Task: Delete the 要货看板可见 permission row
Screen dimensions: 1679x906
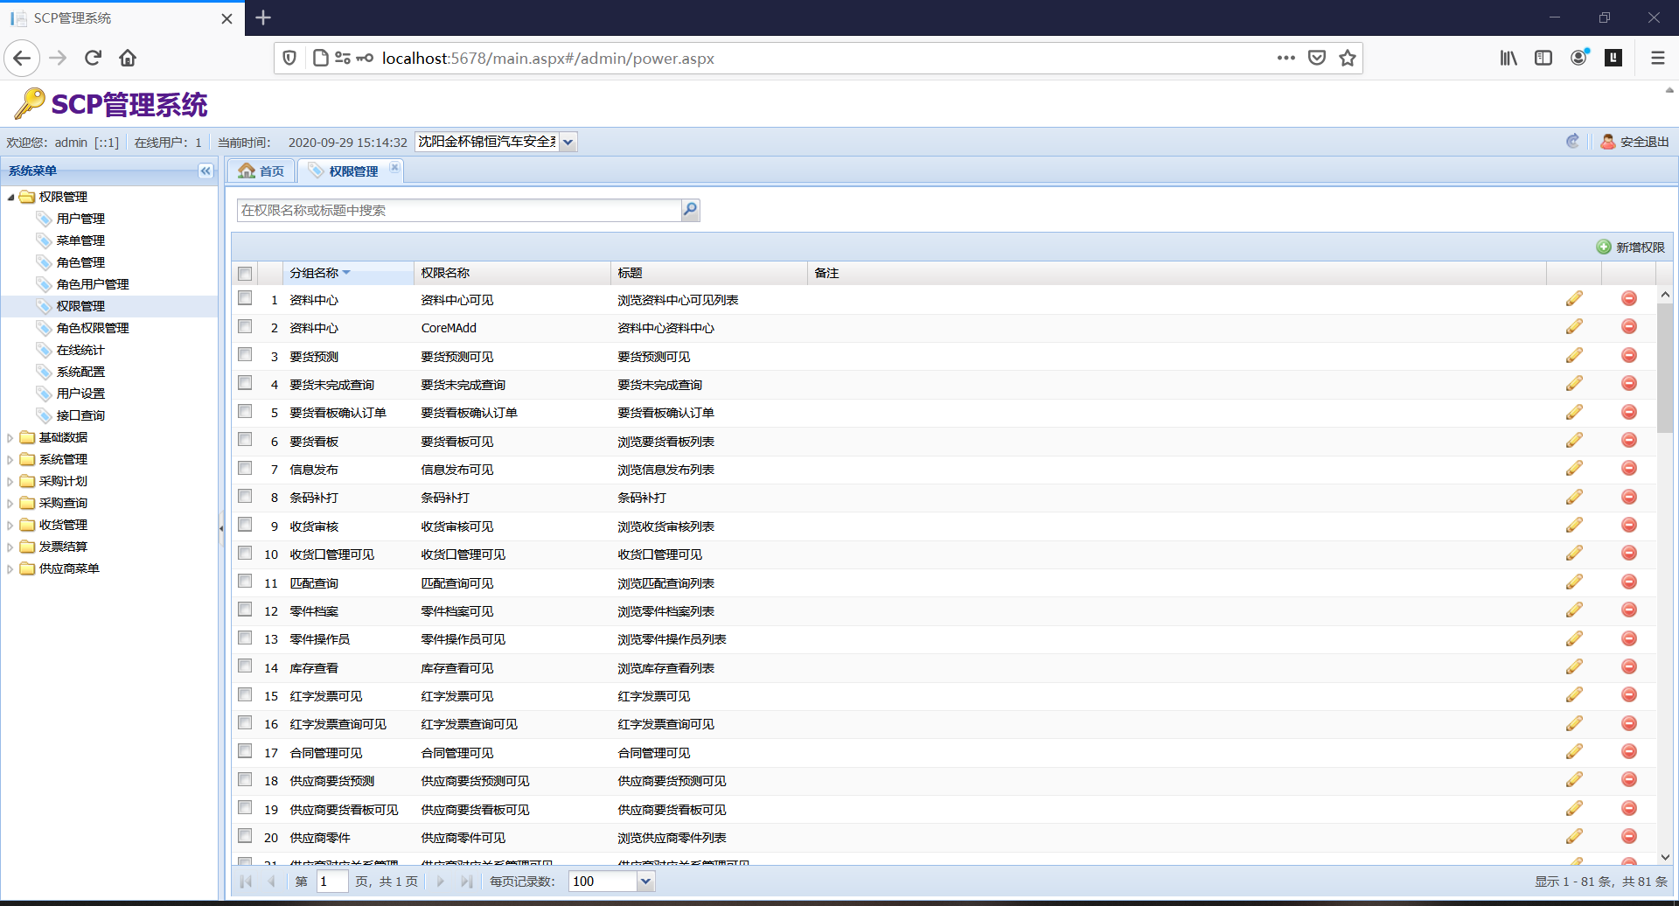Action: [1628, 441]
